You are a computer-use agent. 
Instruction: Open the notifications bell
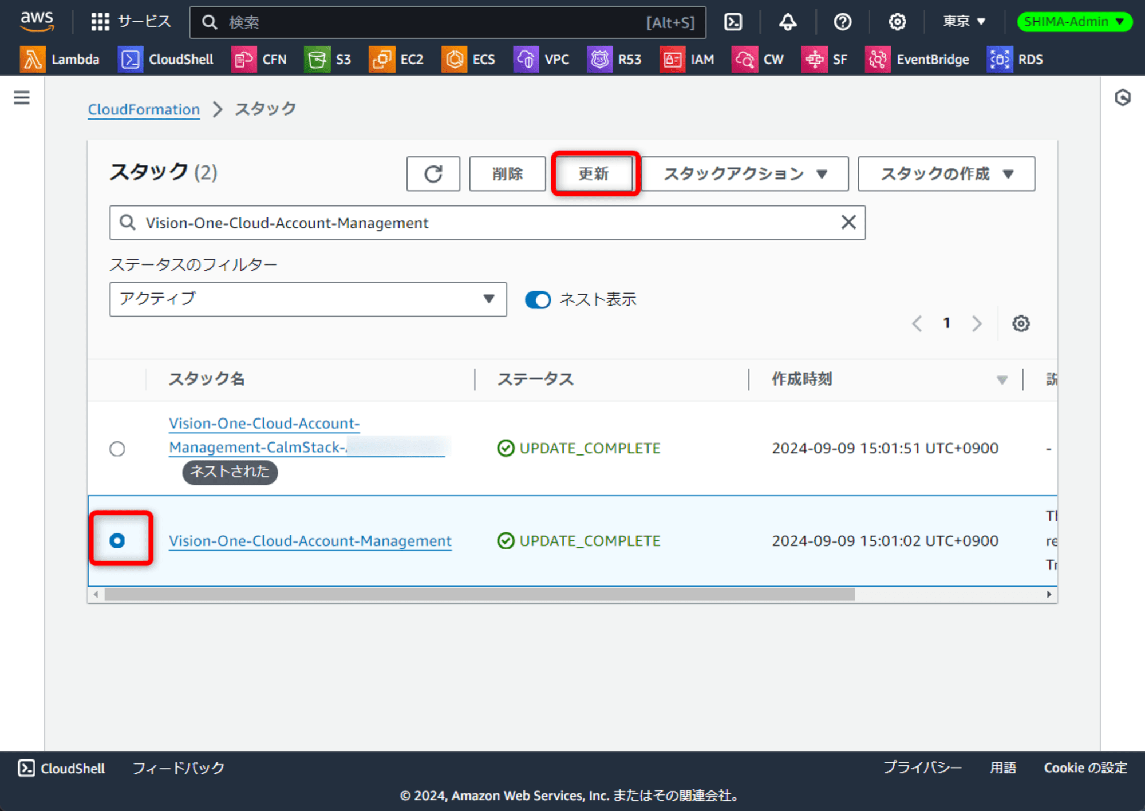788,22
